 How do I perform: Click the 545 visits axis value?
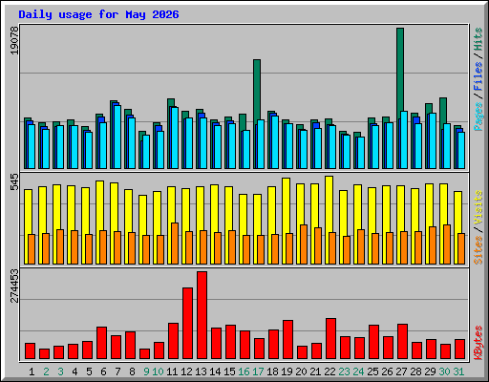[x=14, y=182]
